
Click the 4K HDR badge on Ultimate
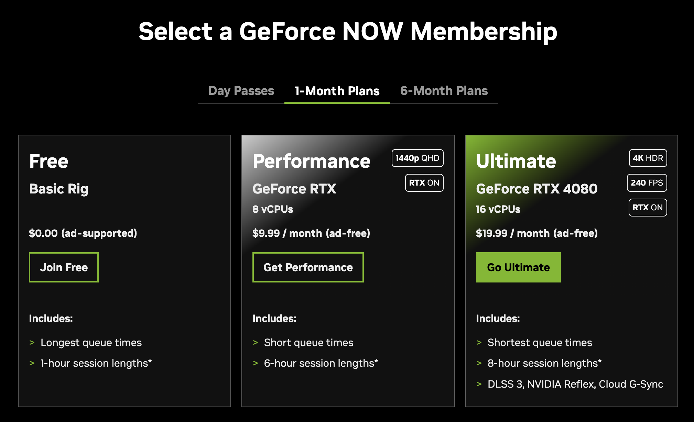(648, 158)
